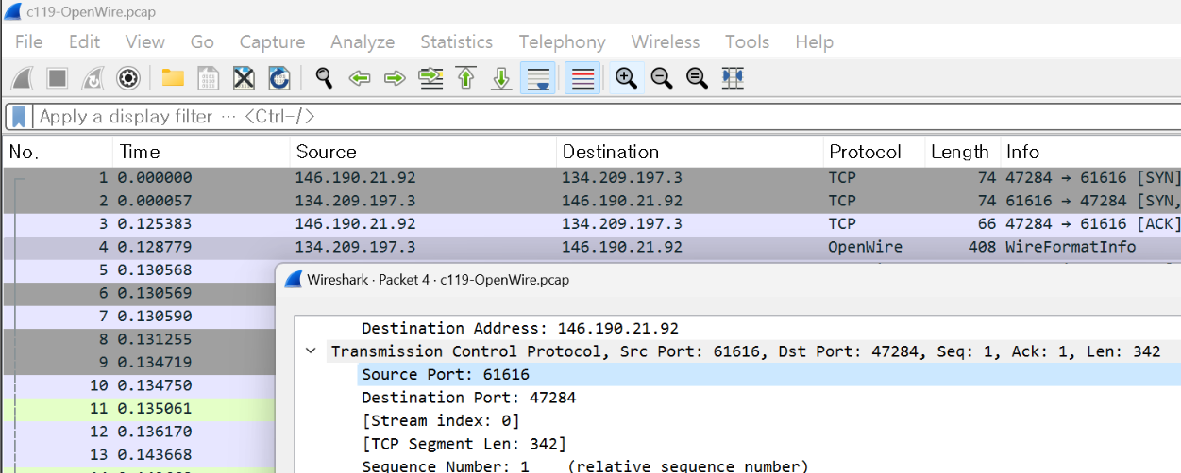This screenshot has height=473, width=1181.
Task: Select the OpenWire WireFormatInfo packet 4
Action: [592, 247]
